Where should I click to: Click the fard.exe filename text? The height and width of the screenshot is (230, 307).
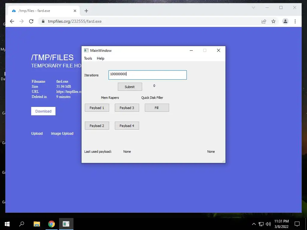point(62,81)
